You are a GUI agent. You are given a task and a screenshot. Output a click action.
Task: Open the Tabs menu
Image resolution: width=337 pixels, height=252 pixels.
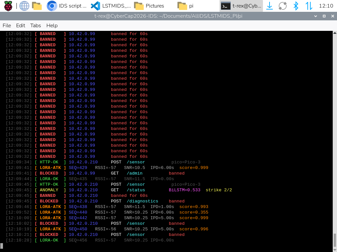tap(36, 26)
